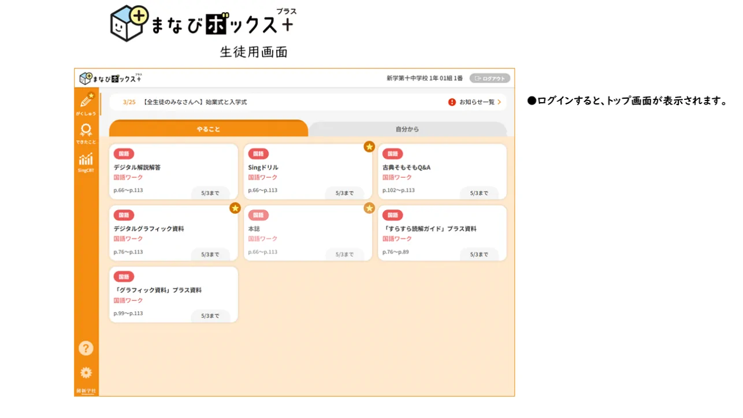Open the 「すらすら読解ガイド」プラス資料 card
The width and height of the screenshot is (743, 418).
442,233
